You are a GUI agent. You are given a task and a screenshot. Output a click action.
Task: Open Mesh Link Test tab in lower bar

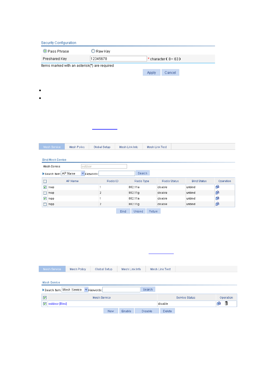click(160, 269)
